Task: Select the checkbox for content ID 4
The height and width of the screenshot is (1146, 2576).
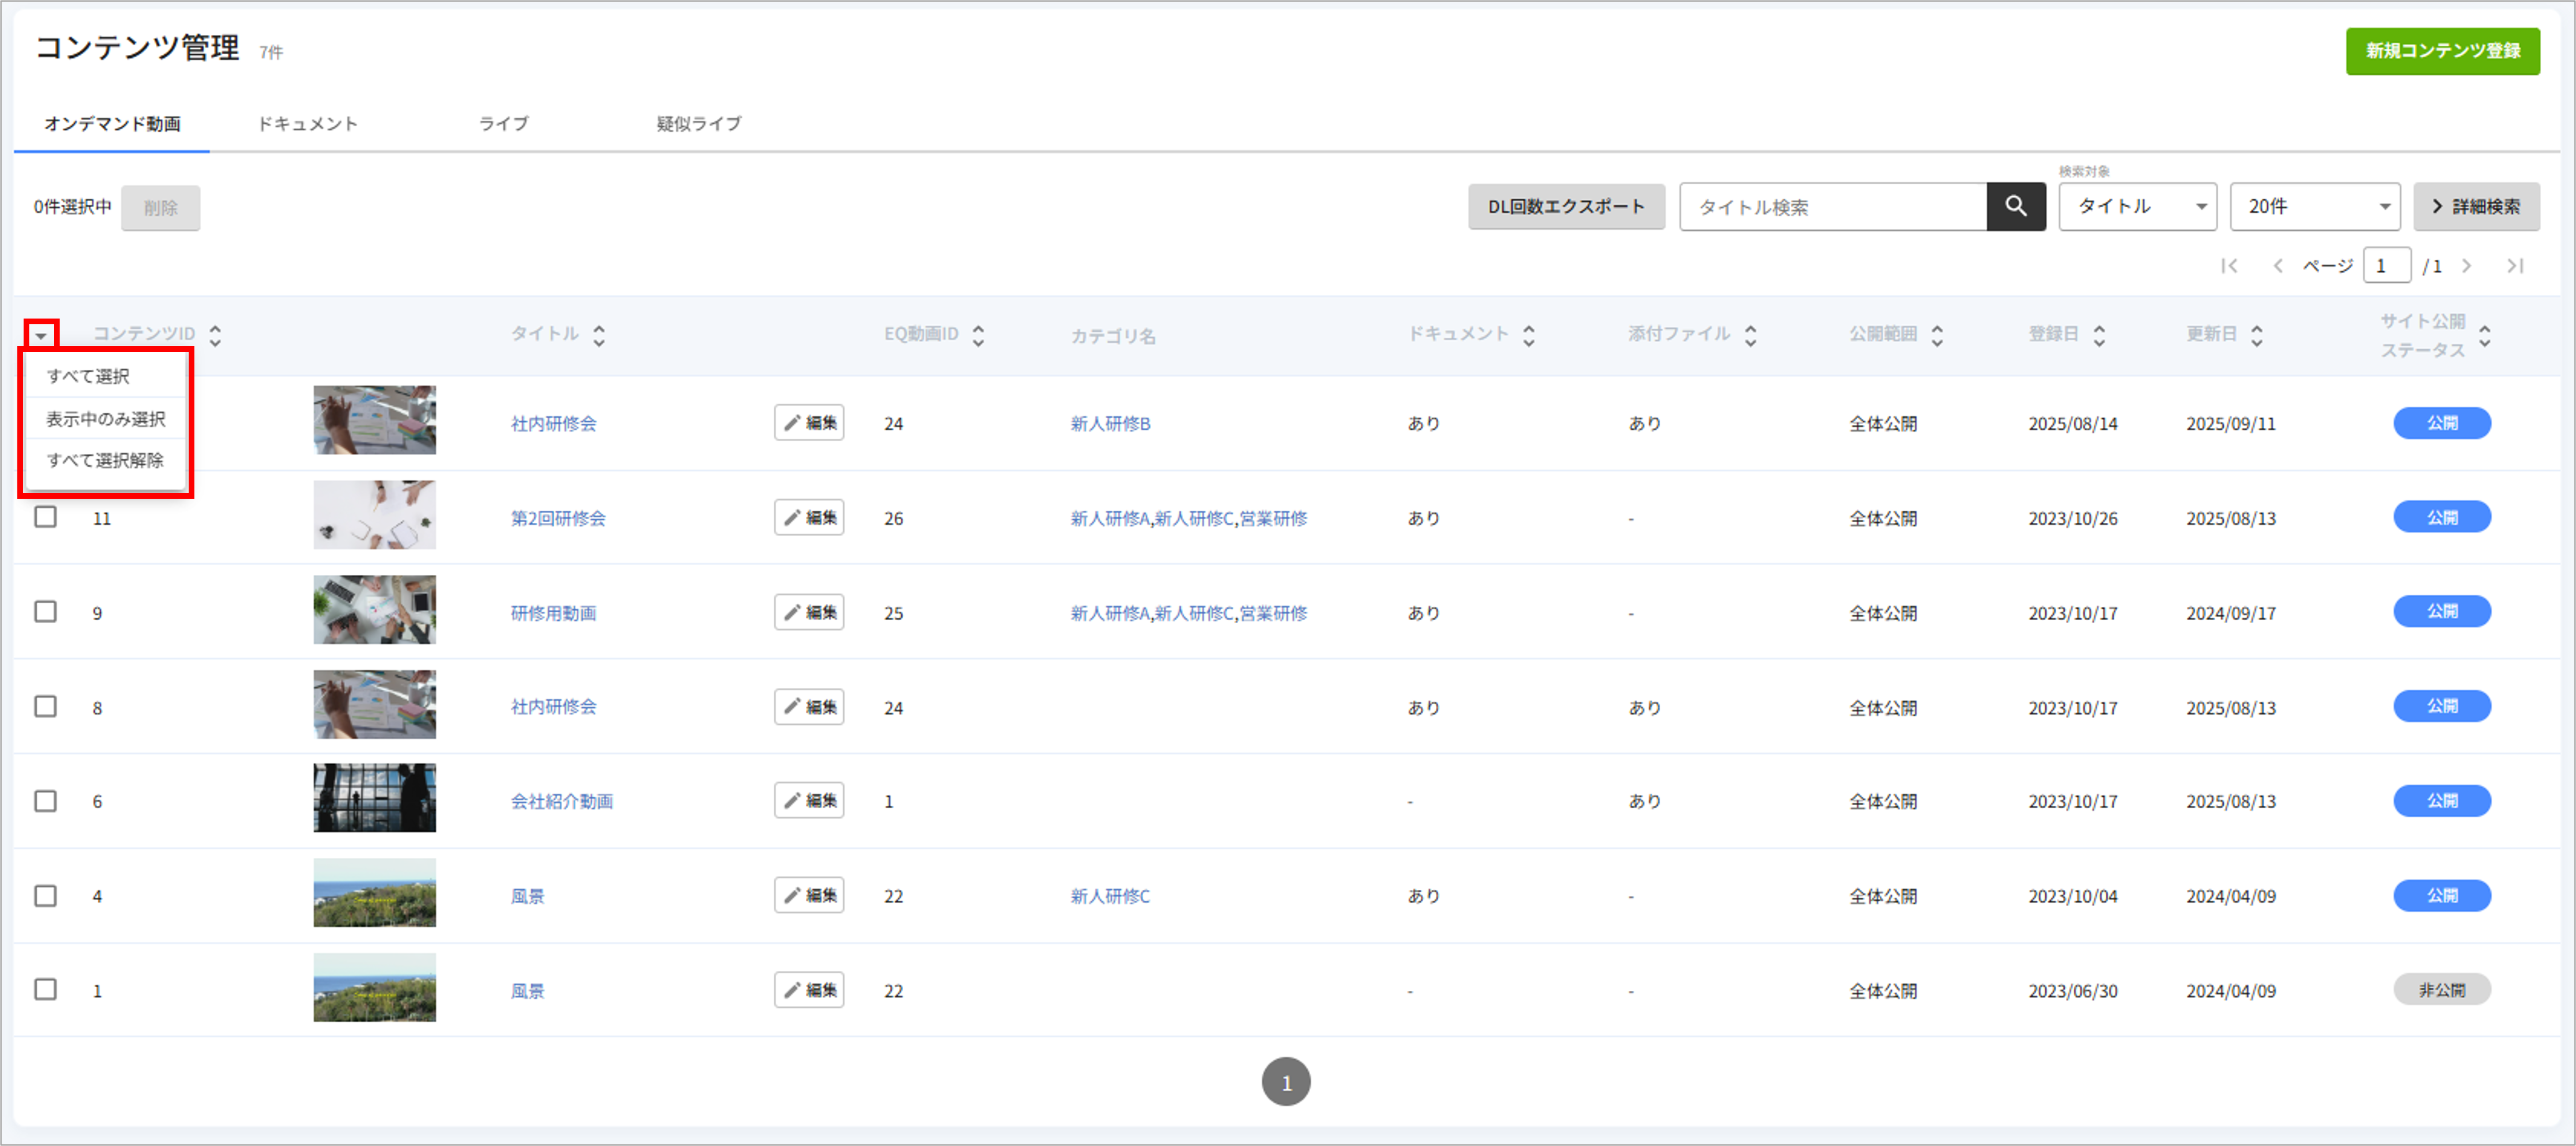Action: (46, 895)
